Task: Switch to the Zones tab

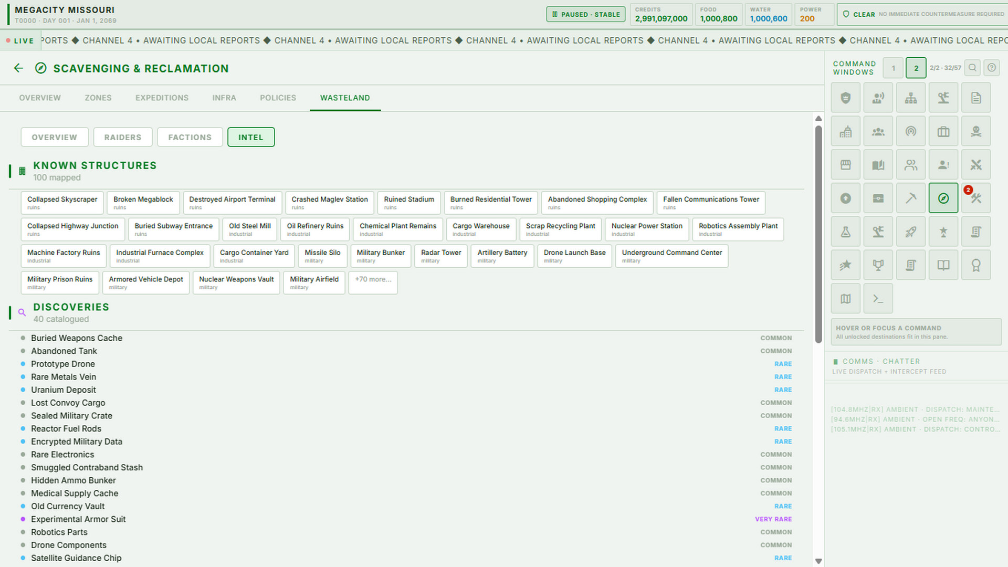Action: [x=98, y=98]
